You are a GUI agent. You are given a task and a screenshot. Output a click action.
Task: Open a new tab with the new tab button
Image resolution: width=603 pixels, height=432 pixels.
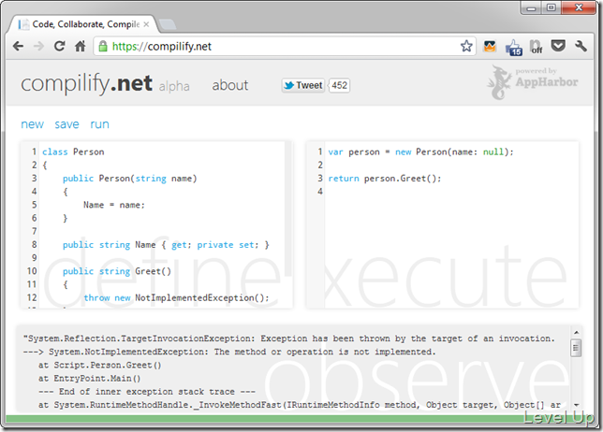point(168,24)
